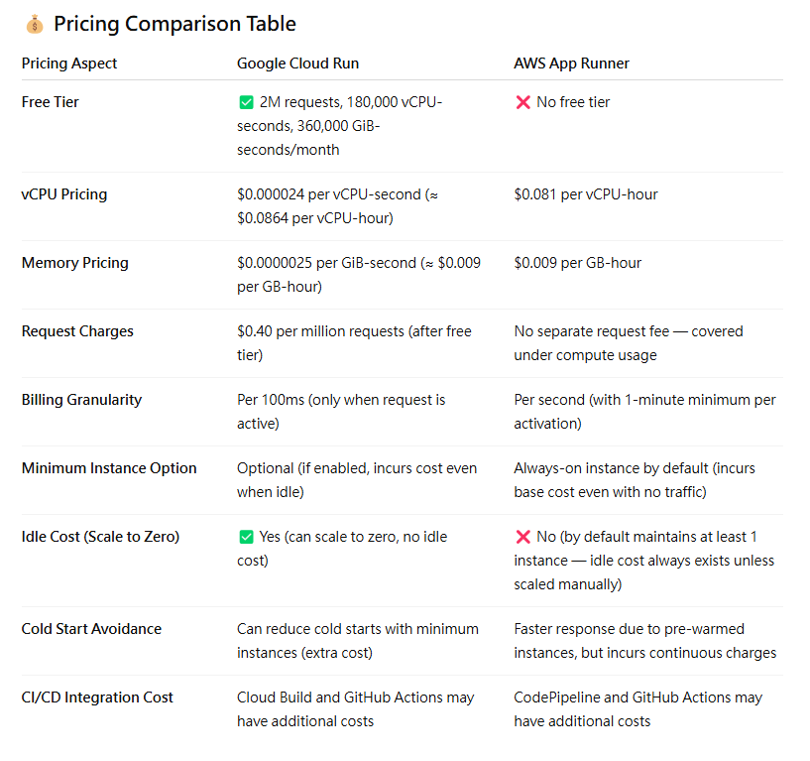Click the Google Cloud Run column header

297,63
